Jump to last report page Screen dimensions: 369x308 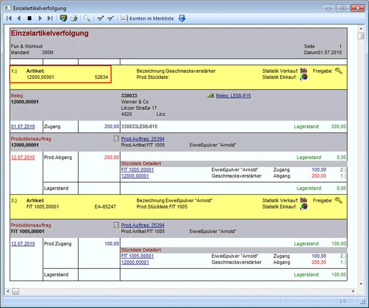click(50, 18)
